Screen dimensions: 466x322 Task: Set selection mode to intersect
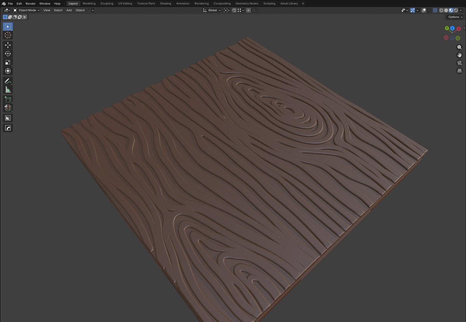(24, 17)
